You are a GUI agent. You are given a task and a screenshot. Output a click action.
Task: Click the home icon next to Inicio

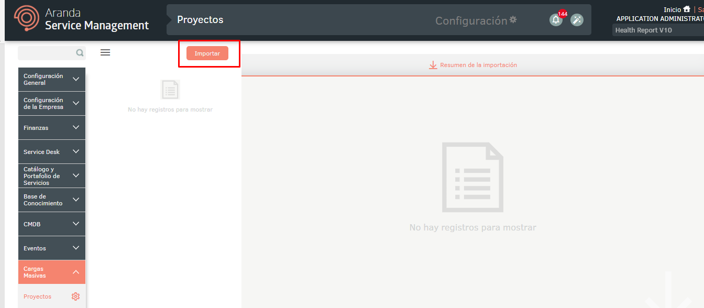[687, 9]
